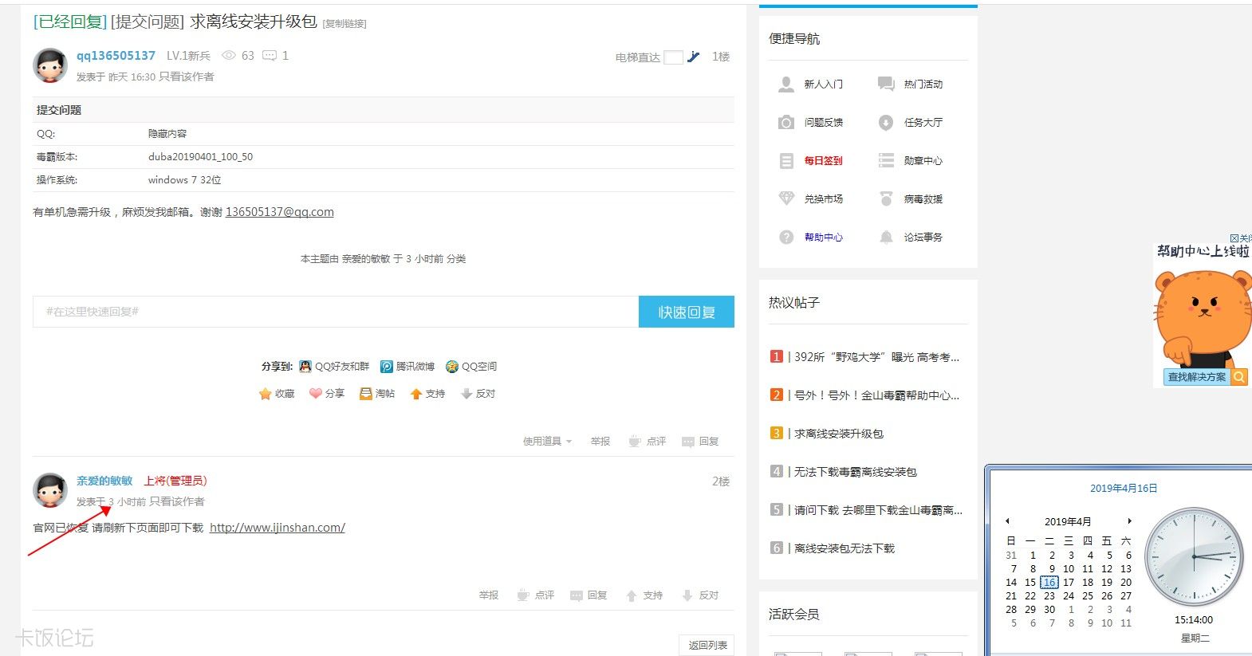Image resolution: width=1252 pixels, height=656 pixels.
Task: Close the 帮助中心上线啦 floating ad
Action: (x=1241, y=238)
